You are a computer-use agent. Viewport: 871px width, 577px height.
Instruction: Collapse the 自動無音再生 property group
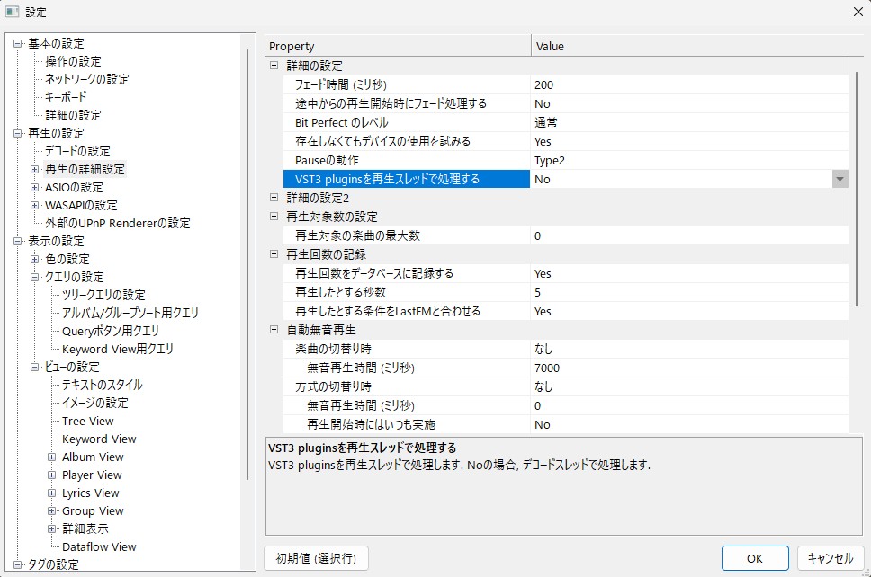click(274, 330)
